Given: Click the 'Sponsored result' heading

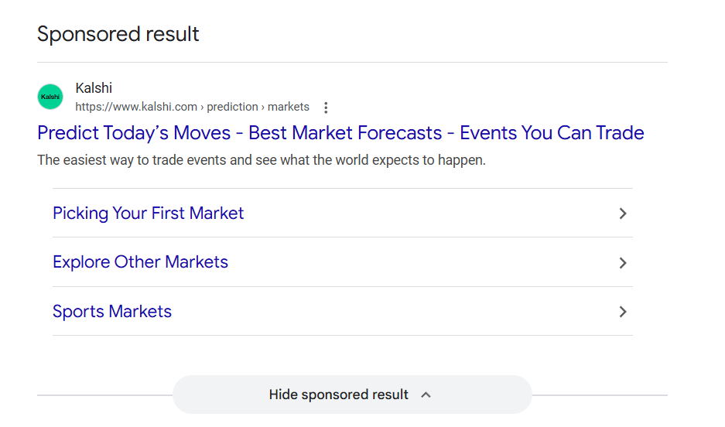Looking at the screenshot, I should click(118, 34).
